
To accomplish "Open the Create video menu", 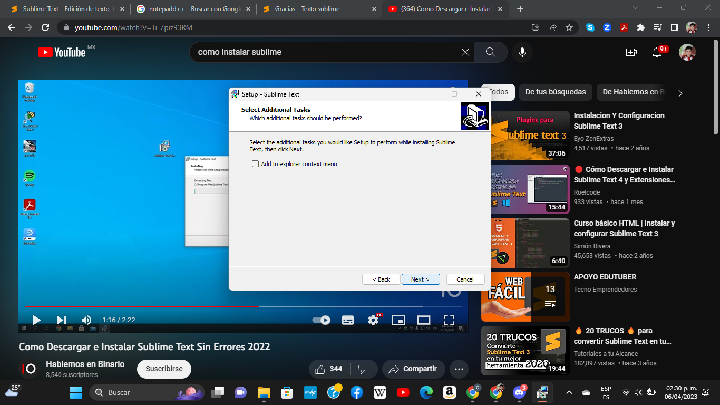I will (x=631, y=52).
